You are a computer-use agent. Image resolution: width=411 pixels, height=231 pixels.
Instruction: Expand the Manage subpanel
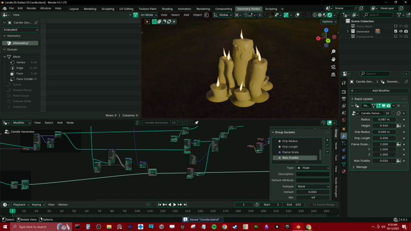tap(354, 167)
